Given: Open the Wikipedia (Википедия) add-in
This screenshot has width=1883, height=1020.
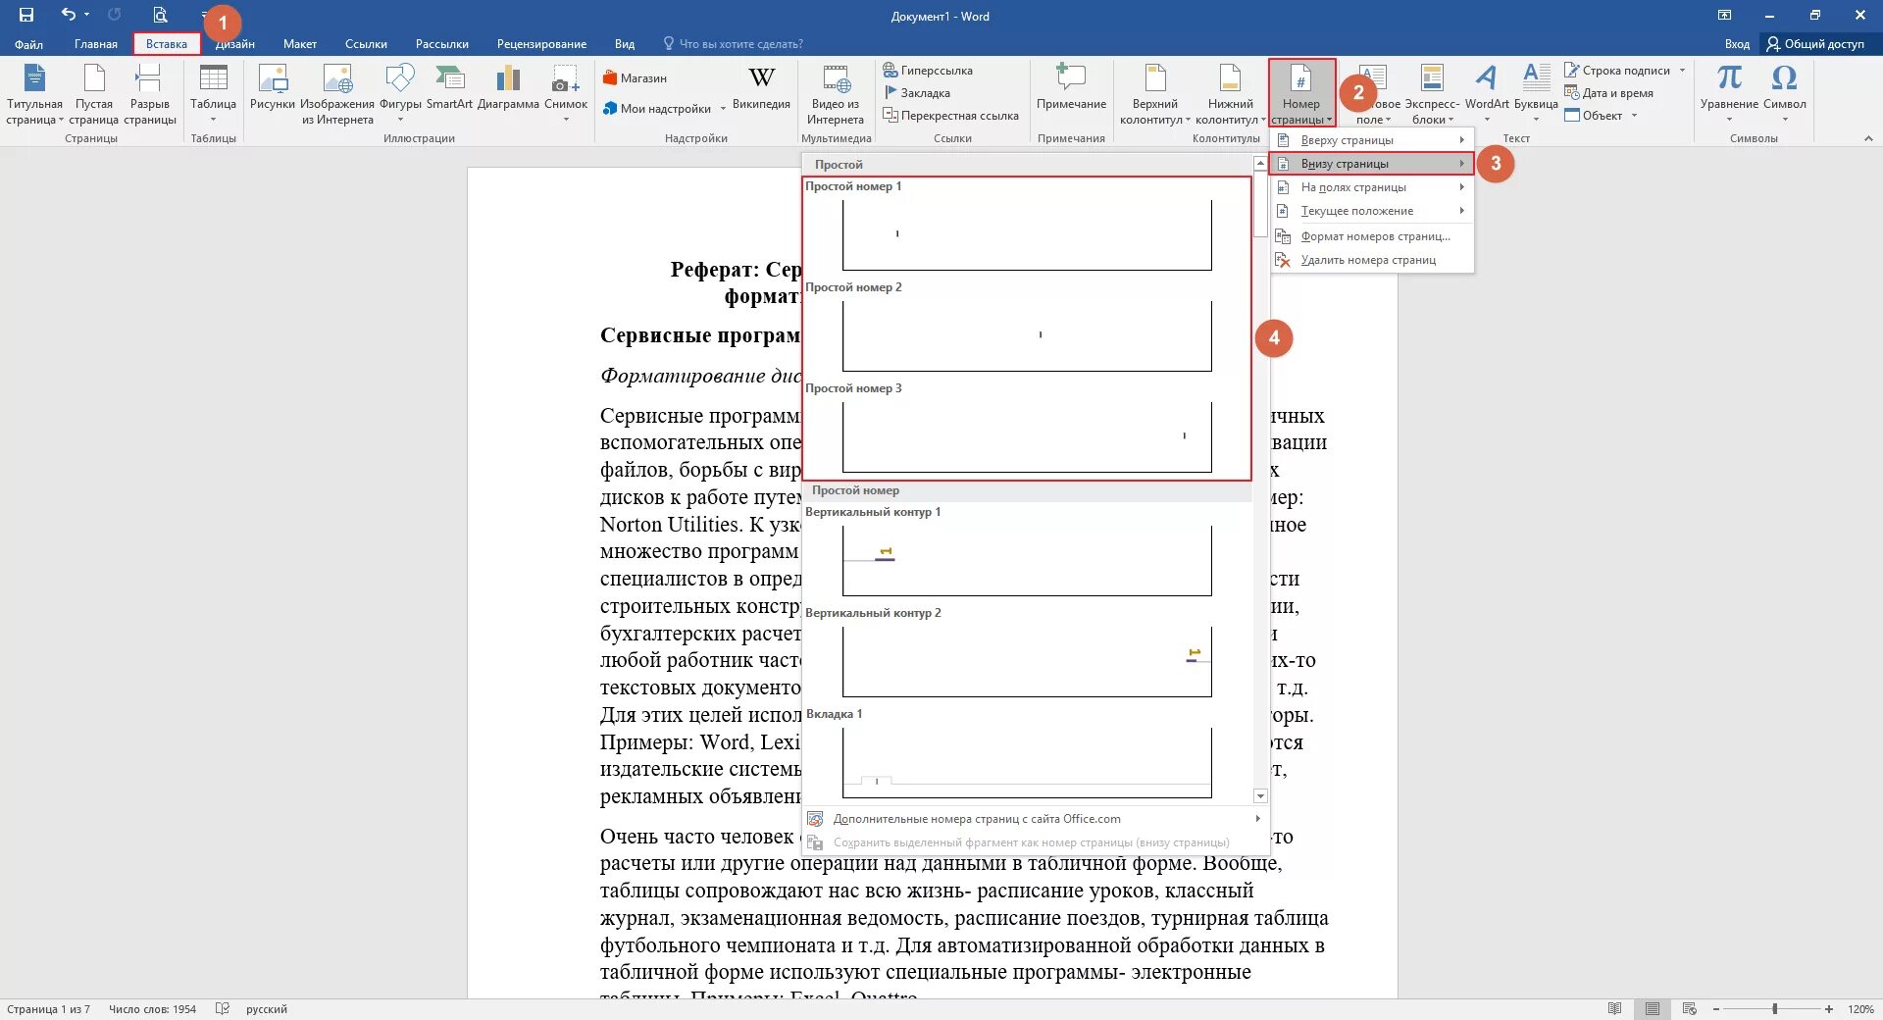Looking at the screenshot, I should point(761,87).
